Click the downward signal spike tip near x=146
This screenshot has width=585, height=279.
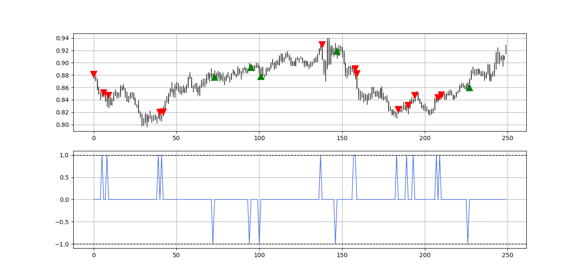335,243
